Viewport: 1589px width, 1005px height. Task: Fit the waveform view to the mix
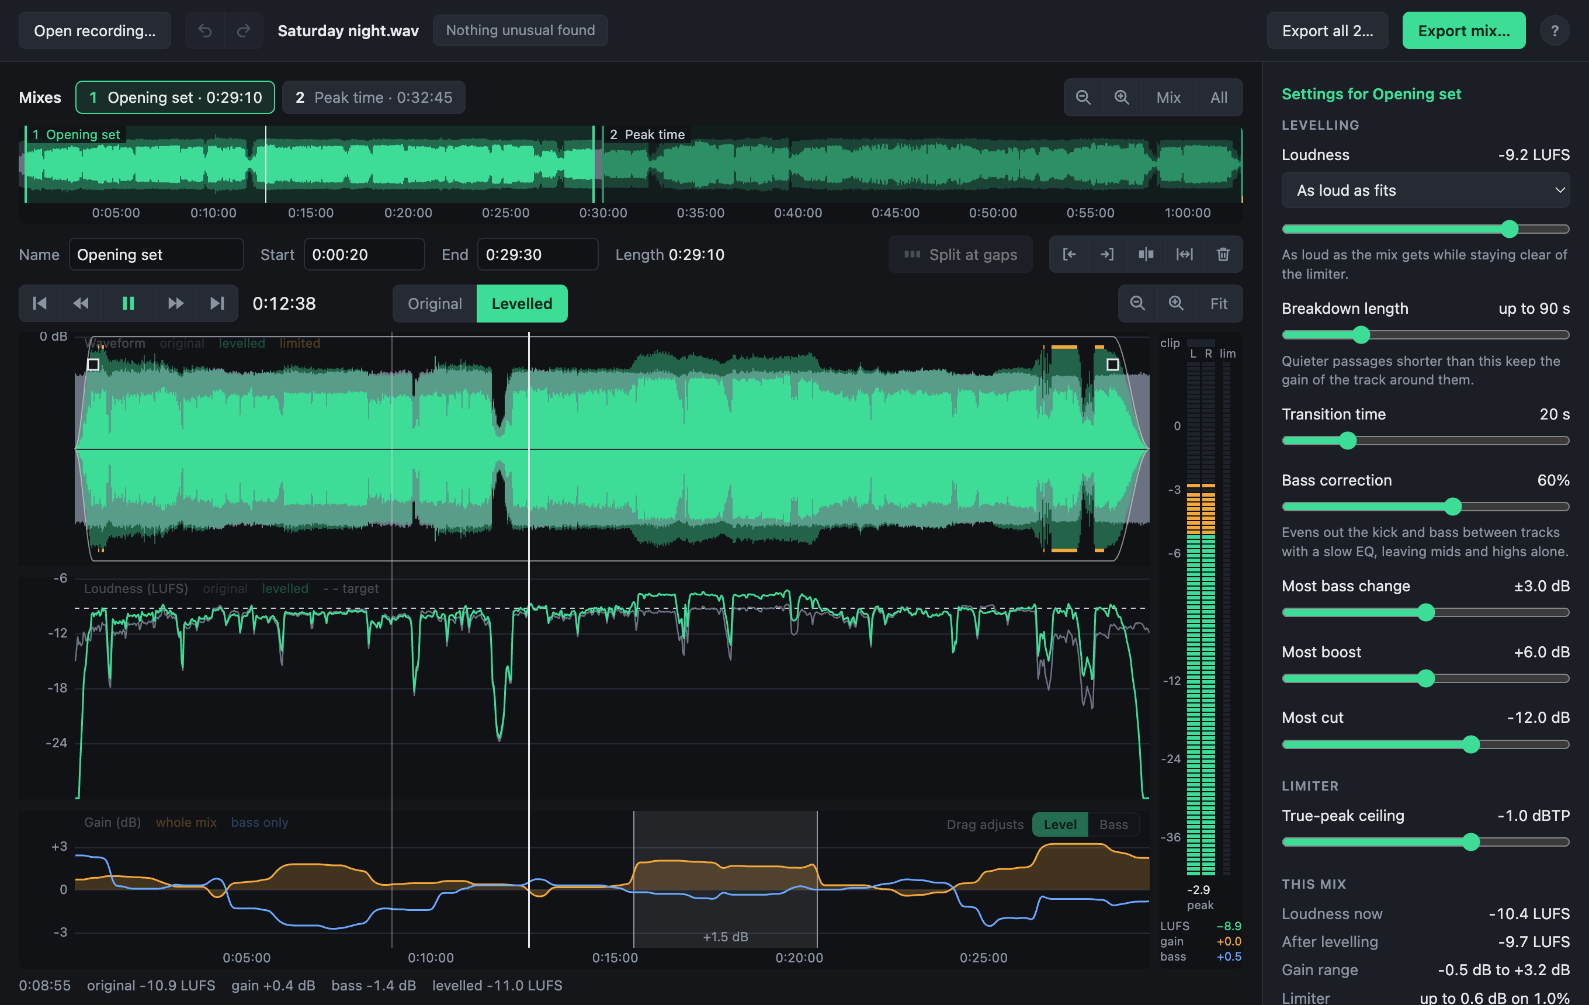(x=1218, y=304)
